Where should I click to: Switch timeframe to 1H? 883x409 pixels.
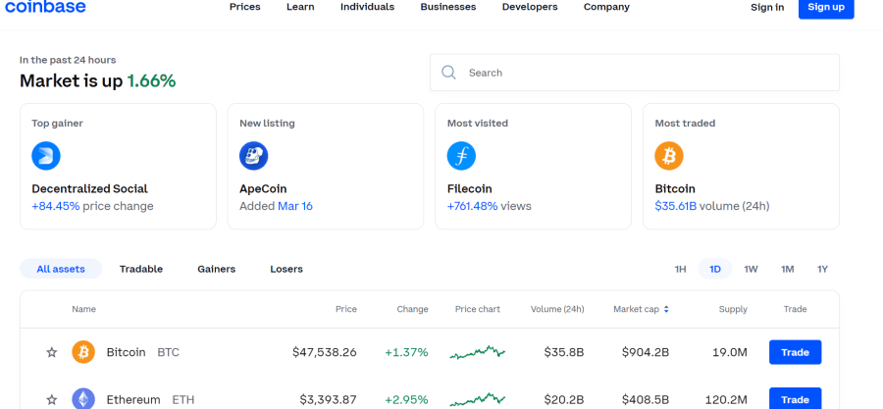click(680, 269)
